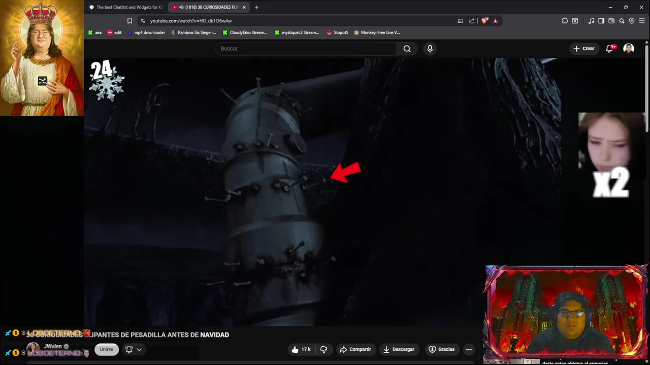Bookmark this page via bookmark icon
The width and height of the screenshot is (650, 365).
[129, 21]
